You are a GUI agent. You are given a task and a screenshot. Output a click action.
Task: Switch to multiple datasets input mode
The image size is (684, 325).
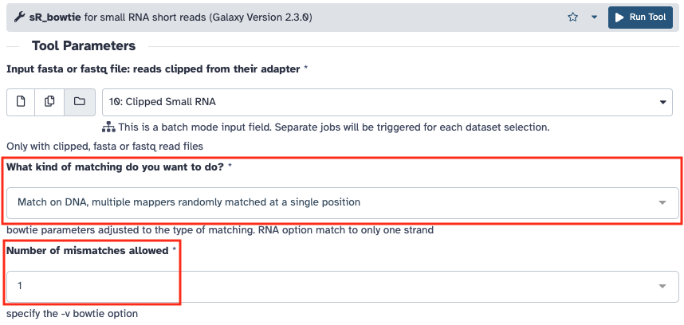pos(49,101)
